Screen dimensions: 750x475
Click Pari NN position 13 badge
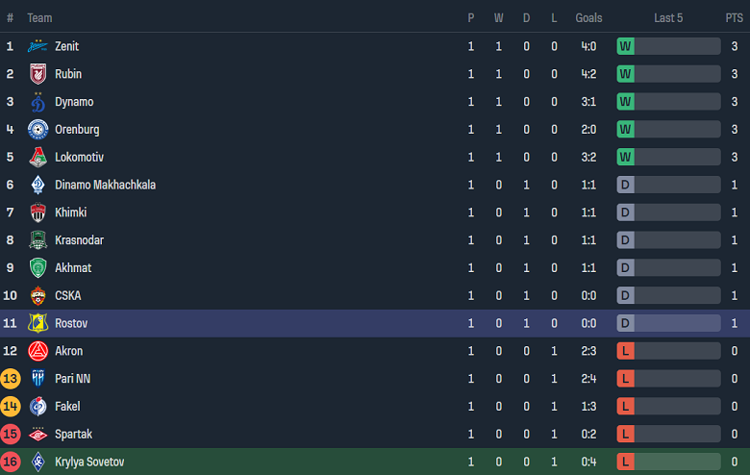click(x=11, y=379)
